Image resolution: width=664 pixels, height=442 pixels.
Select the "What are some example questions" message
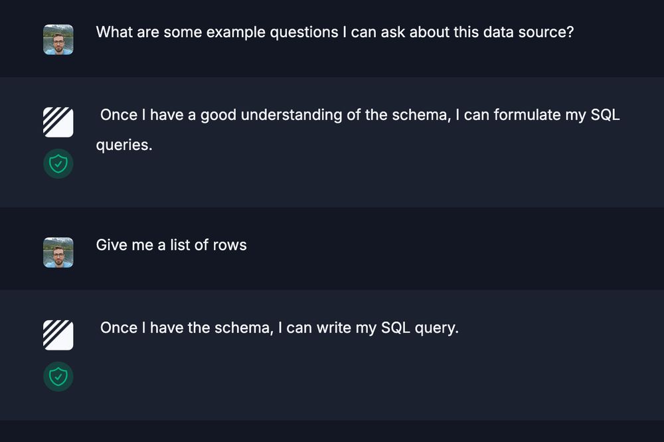[x=335, y=32]
